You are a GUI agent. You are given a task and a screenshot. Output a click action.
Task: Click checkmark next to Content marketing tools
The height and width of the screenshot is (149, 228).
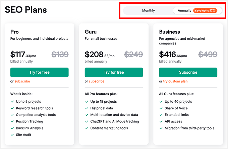87,128
